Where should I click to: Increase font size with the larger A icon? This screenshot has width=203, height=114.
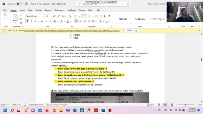pyautogui.click(x=54, y=16)
